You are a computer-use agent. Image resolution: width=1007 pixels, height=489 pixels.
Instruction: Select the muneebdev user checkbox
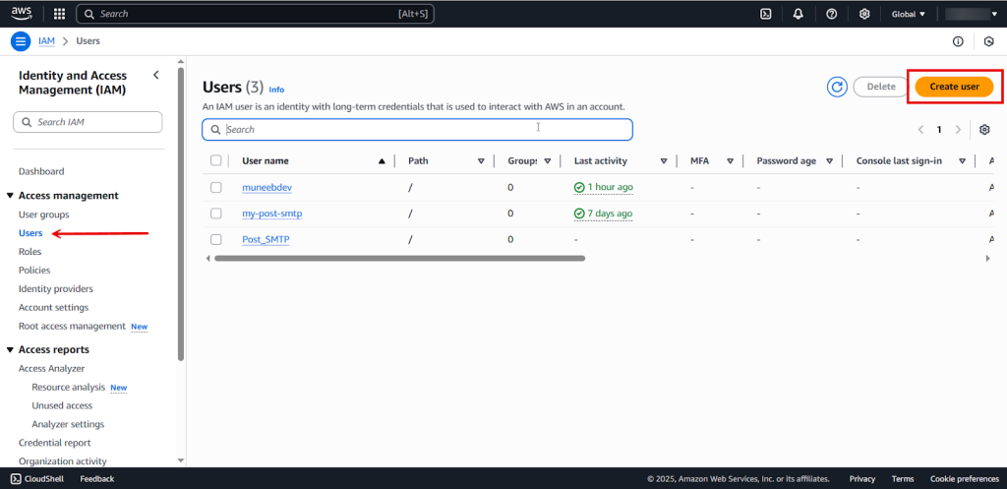[216, 187]
